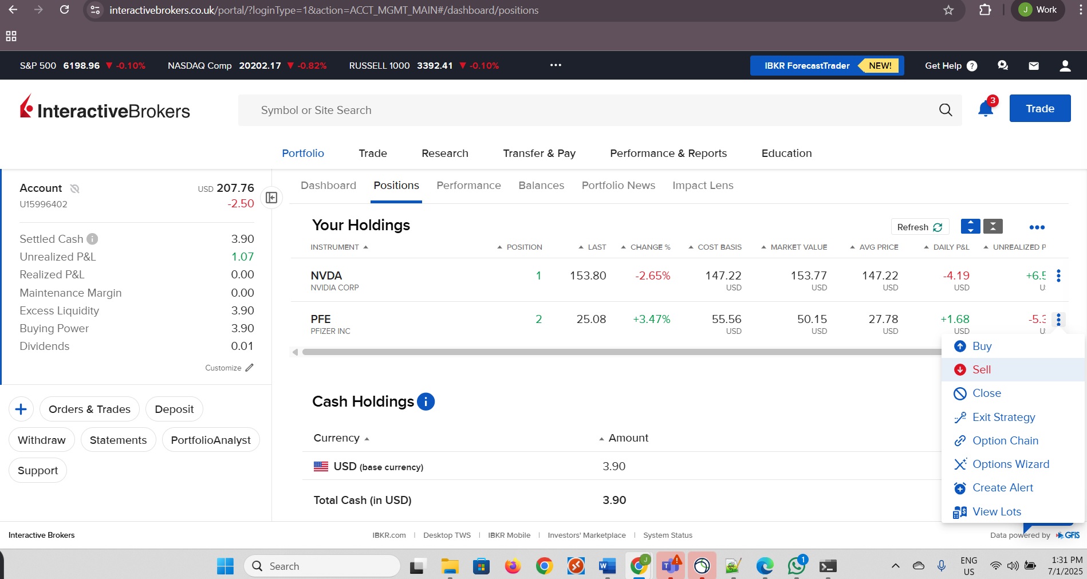Sort by MARKET VALUE column

(x=794, y=247)
